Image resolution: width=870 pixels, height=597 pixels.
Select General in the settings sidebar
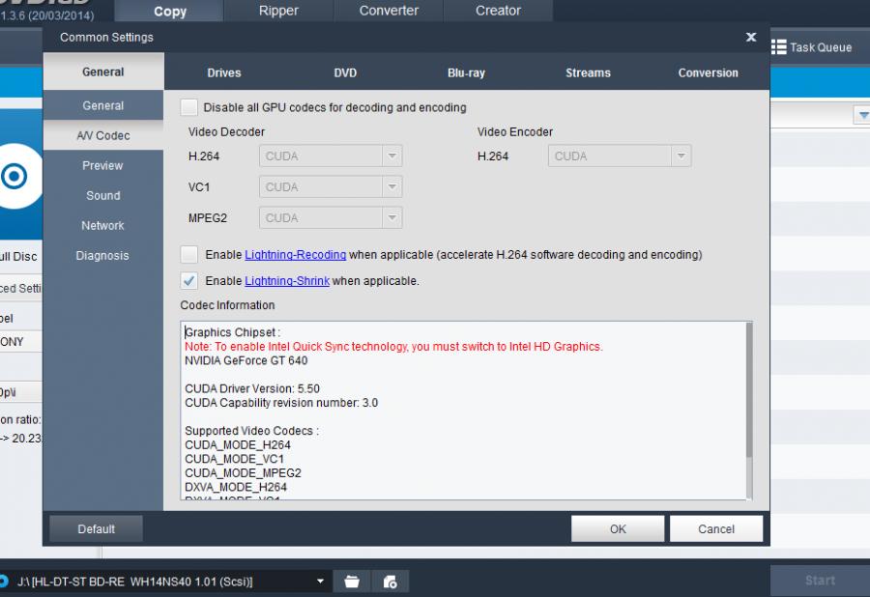[x=103, y=105]
